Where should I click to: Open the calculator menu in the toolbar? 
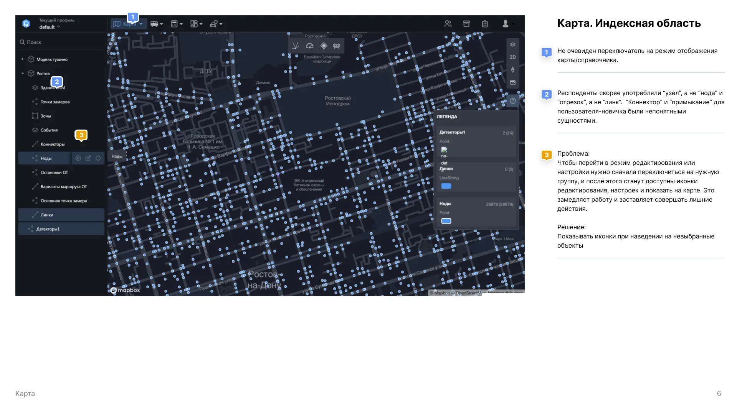tap(177, 24)
